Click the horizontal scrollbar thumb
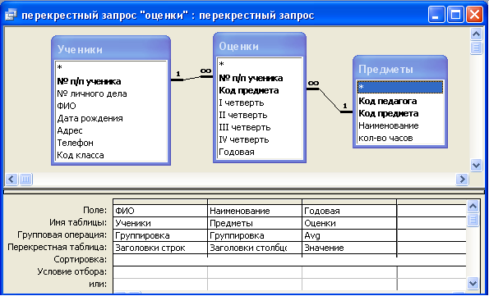Image resolution: width=489 pixels, height=296 pixels. pyautogui.click(x=25, y=179)
